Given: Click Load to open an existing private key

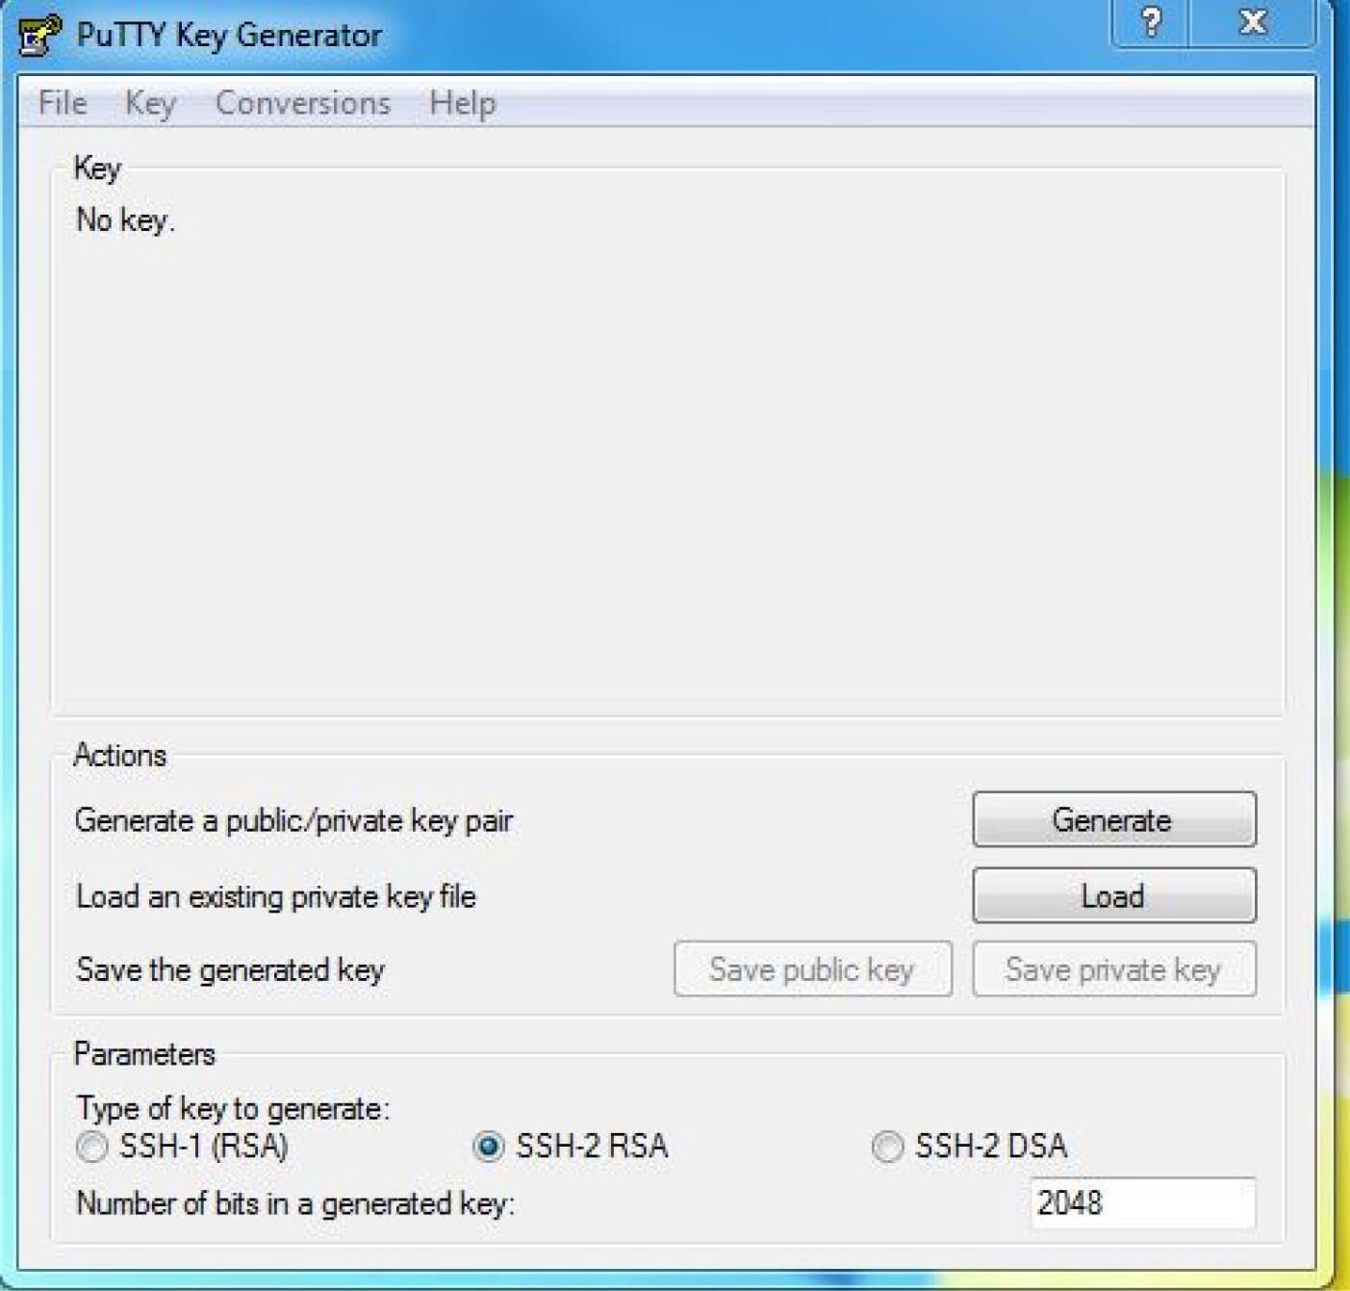Looking at the screenshot, I should click(x=1113, y=895).
